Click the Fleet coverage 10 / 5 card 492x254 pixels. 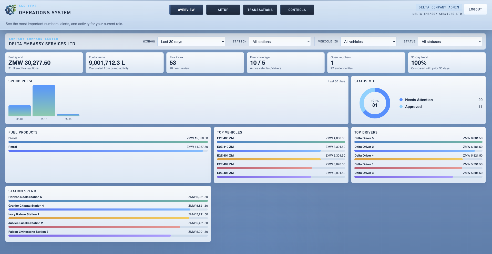(x=286, y=63)
